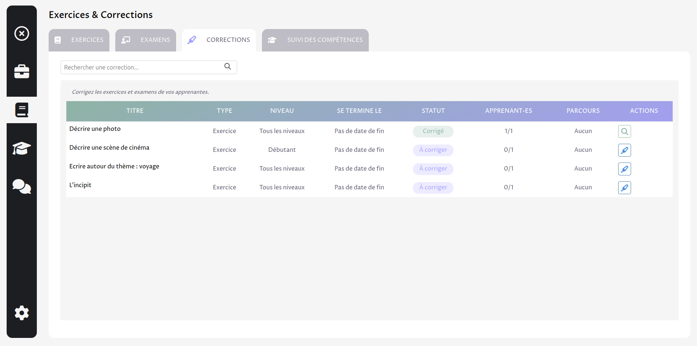Click the 'Corrigé' status badge
This screenshot has width=697, height=346.
click(433, 131)
